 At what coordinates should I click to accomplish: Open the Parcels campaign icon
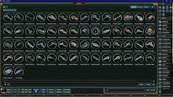pos(160,69)
